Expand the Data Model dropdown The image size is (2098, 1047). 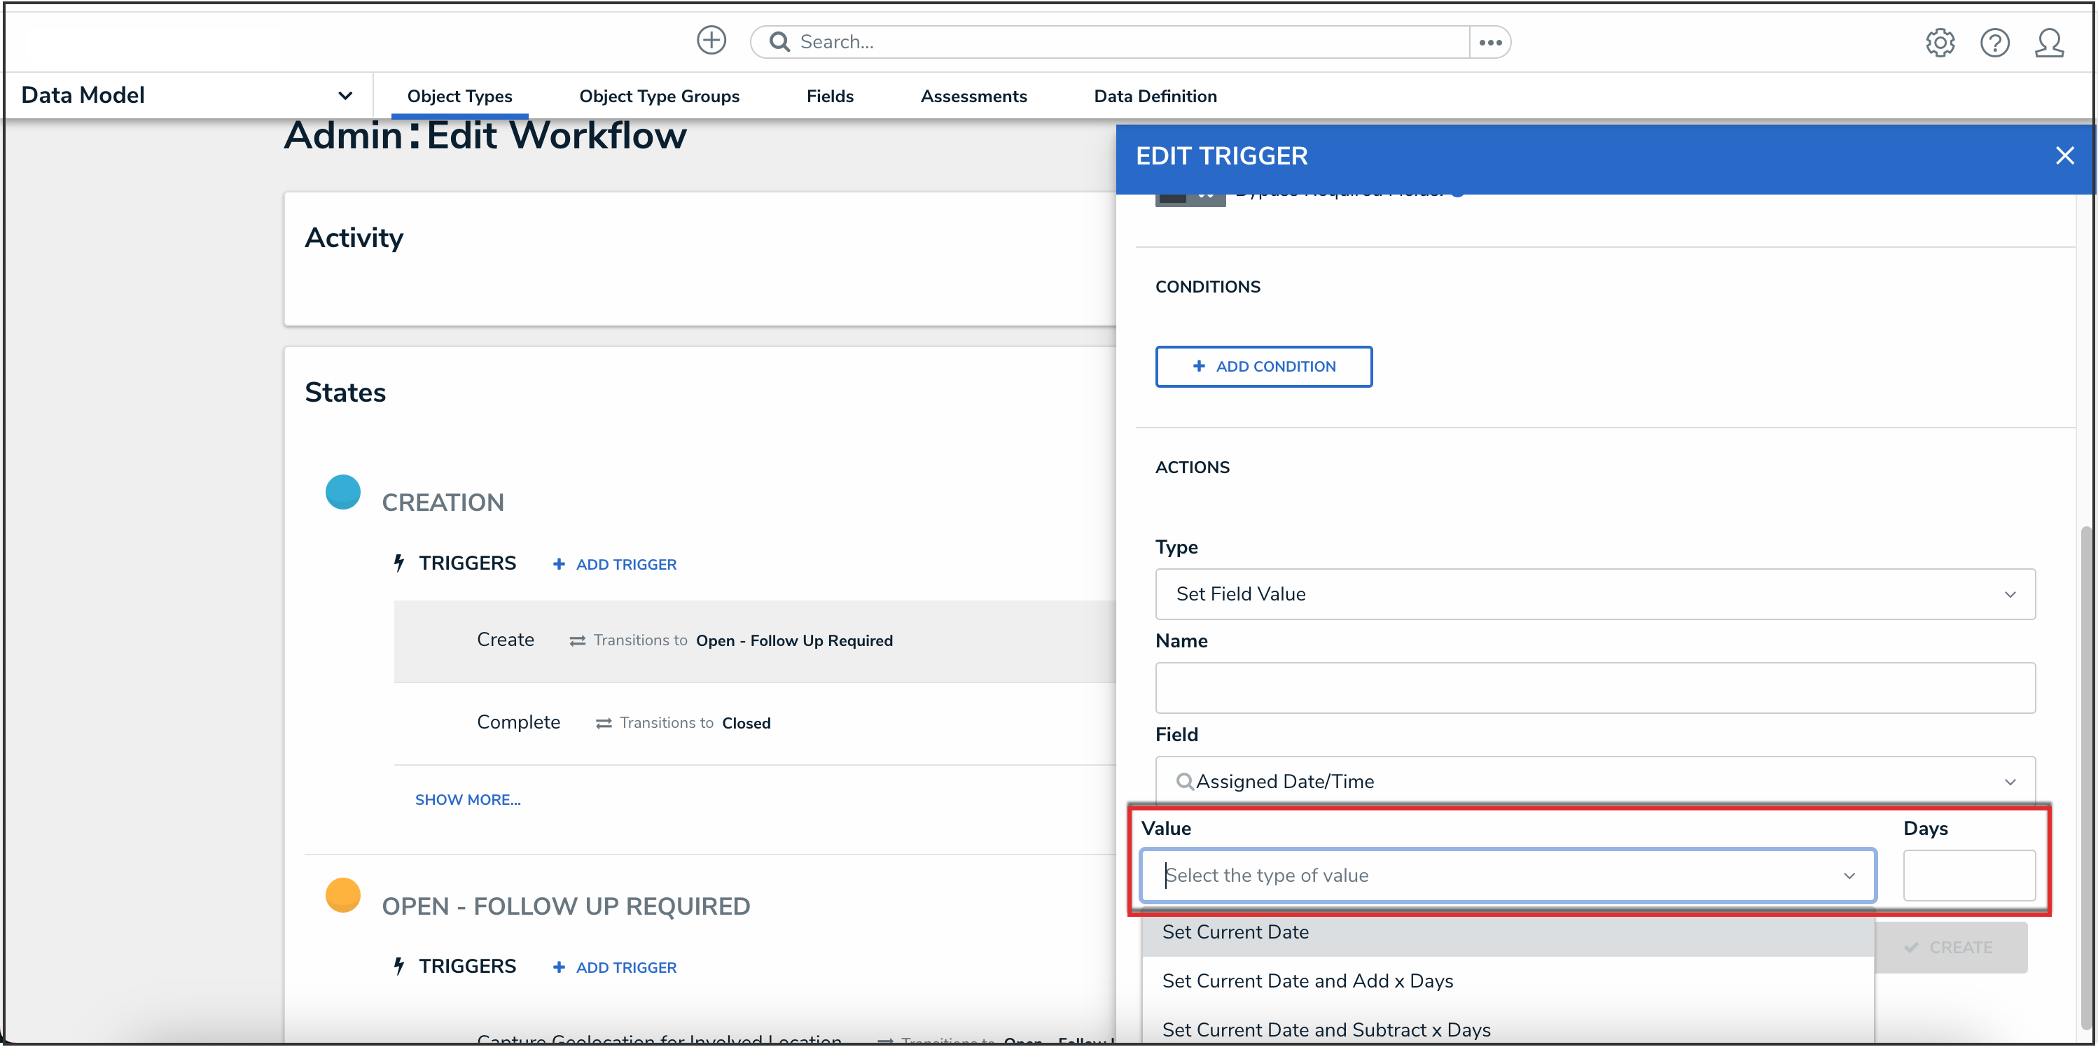click(345, 96)
